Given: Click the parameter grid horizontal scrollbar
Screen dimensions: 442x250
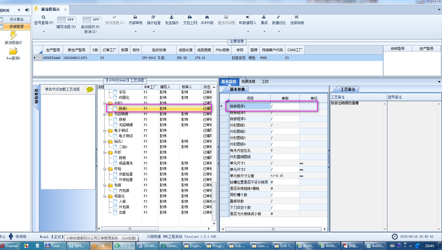Looking at the screenshot, I should (273, 229).
